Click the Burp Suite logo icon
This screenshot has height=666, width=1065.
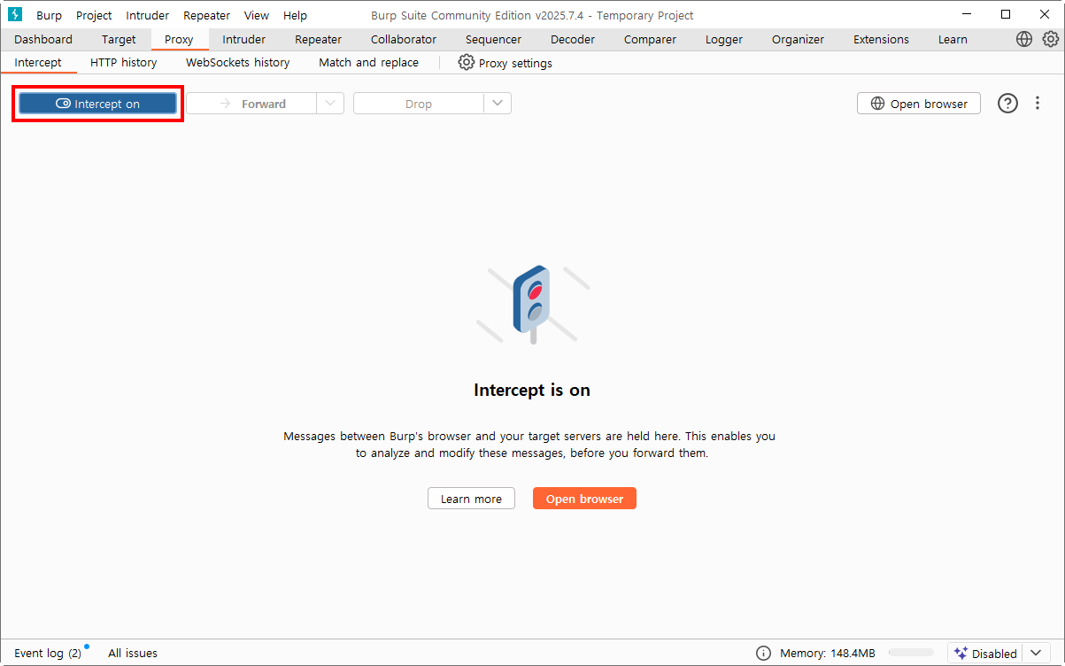click(x=14, y=15)
